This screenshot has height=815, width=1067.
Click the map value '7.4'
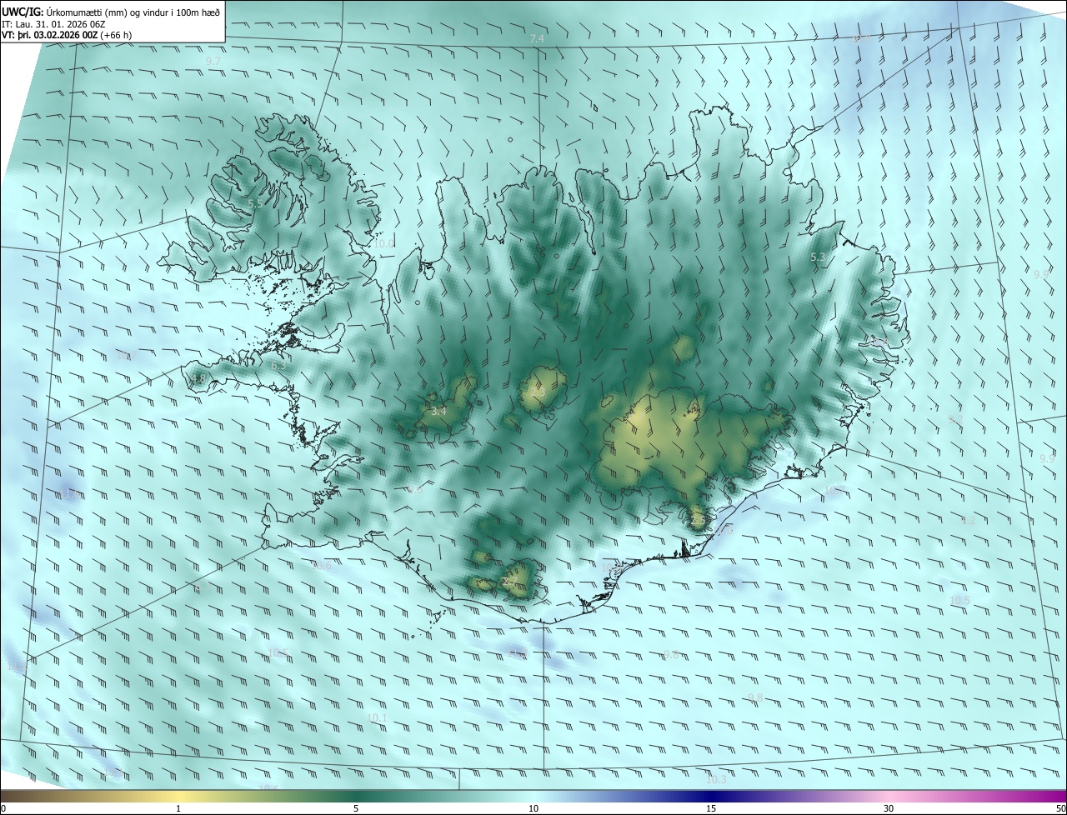pyautogui.click(x=537, y=39)
